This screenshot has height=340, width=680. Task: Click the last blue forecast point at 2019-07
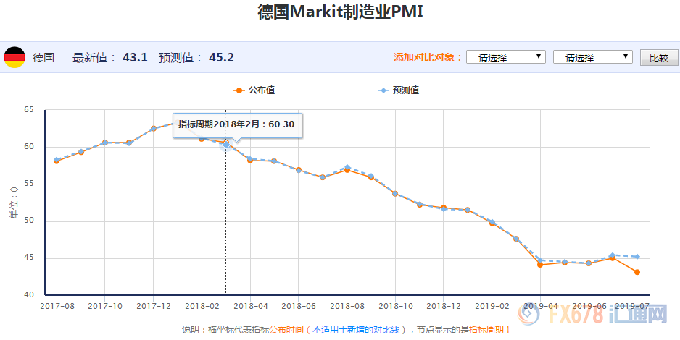point(637,257)
